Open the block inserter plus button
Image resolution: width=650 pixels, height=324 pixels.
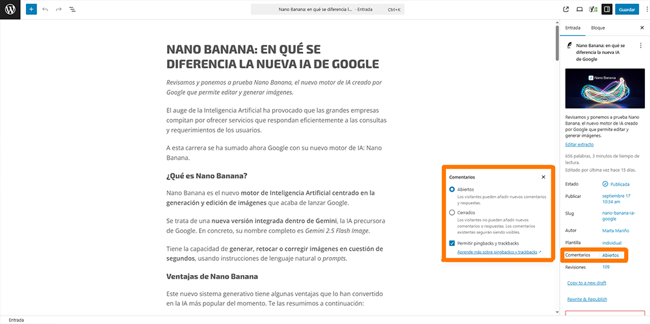(31, 9)
